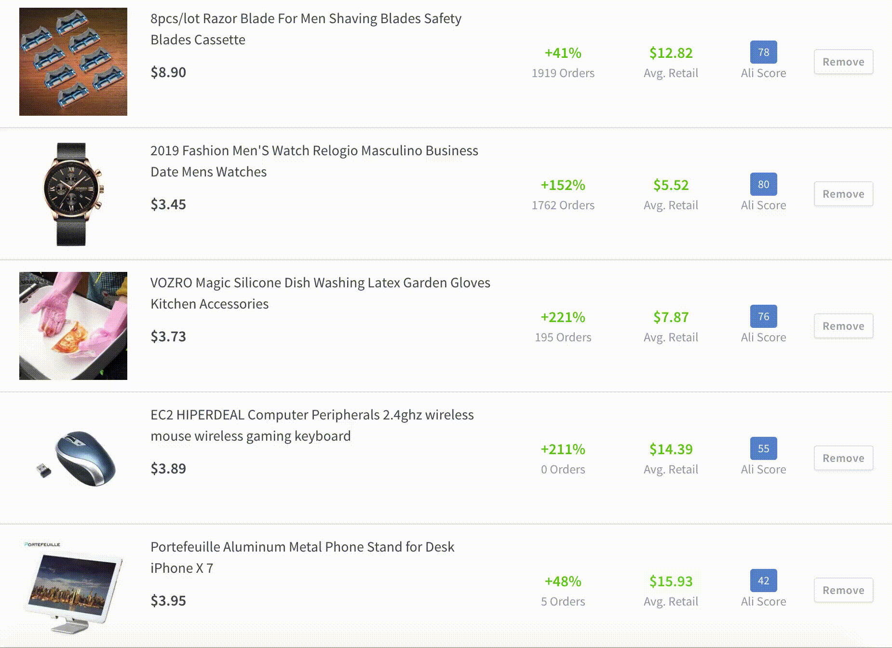
Task: Click the Ali Score 80 badge
Action: pyautogui.click(x=763, y=184)
